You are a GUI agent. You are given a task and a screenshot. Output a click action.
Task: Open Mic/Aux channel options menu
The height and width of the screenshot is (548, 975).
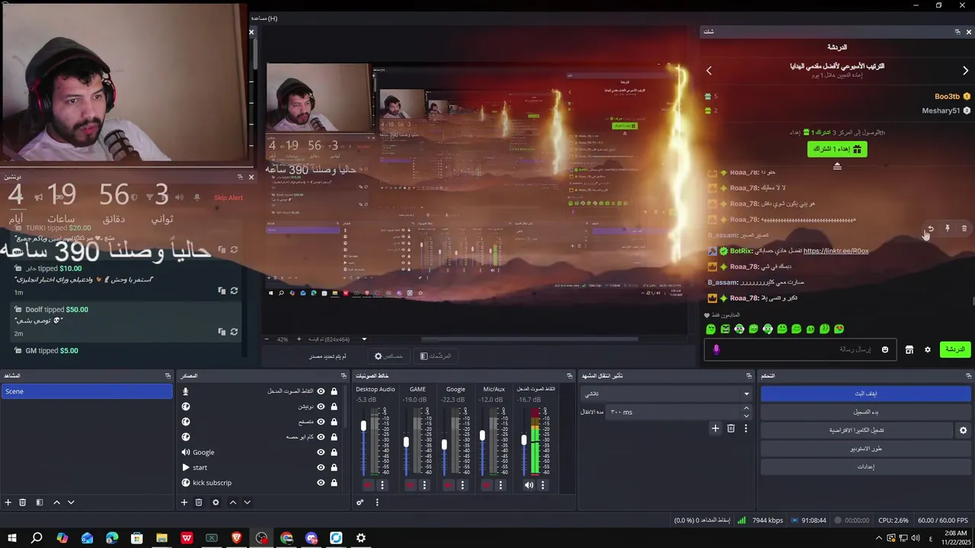point(500,485)
